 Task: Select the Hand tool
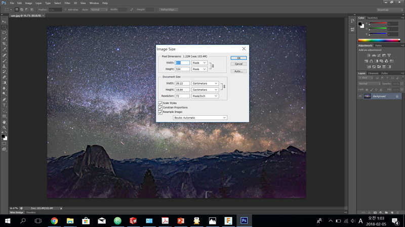point(4,122)
